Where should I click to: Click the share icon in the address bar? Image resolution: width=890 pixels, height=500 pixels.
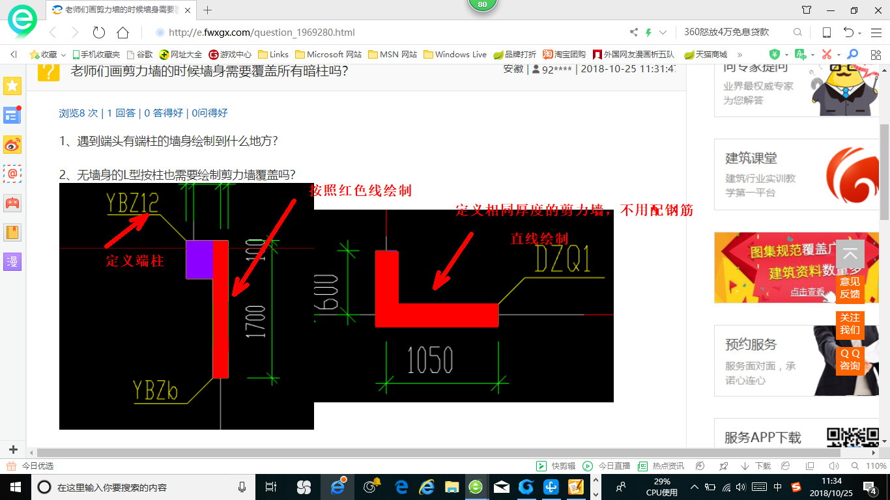(634, 33)
